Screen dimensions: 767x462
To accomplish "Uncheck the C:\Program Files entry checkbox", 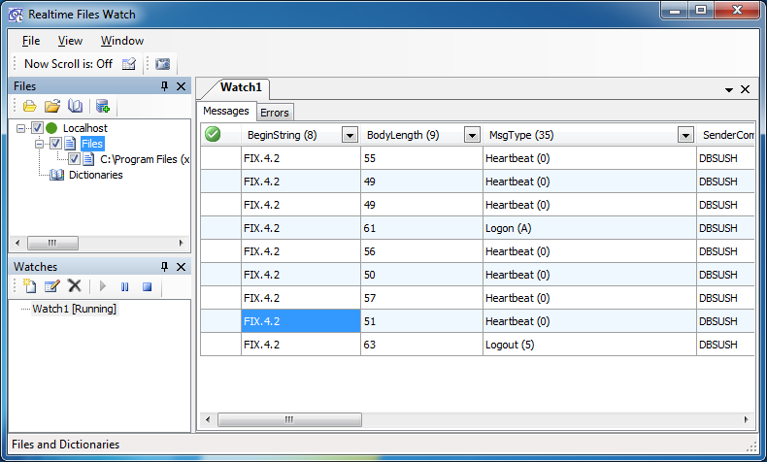I will pos(75,159).
